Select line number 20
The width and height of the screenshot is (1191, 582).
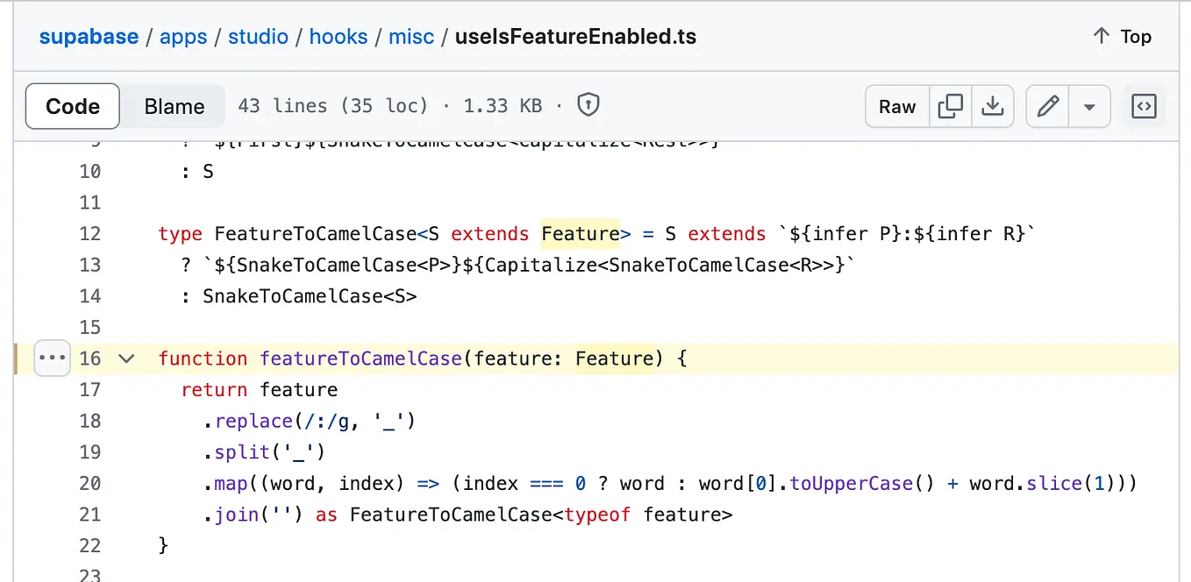[90, 483]
